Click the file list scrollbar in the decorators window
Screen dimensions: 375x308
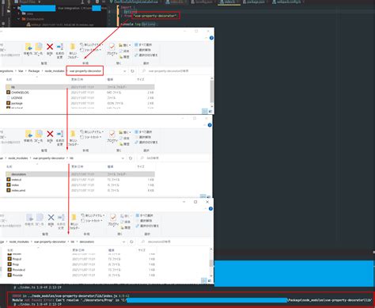211,263
